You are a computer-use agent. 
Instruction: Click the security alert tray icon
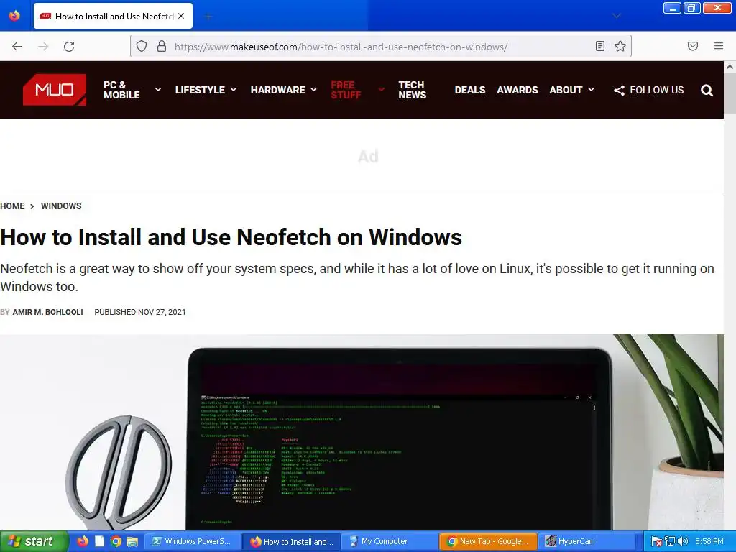coord(657,542)
